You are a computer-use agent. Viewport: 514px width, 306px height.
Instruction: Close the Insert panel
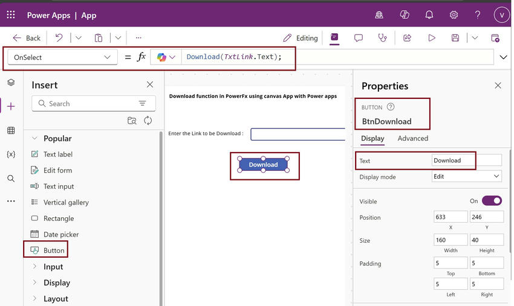click(x=150, y=84)
